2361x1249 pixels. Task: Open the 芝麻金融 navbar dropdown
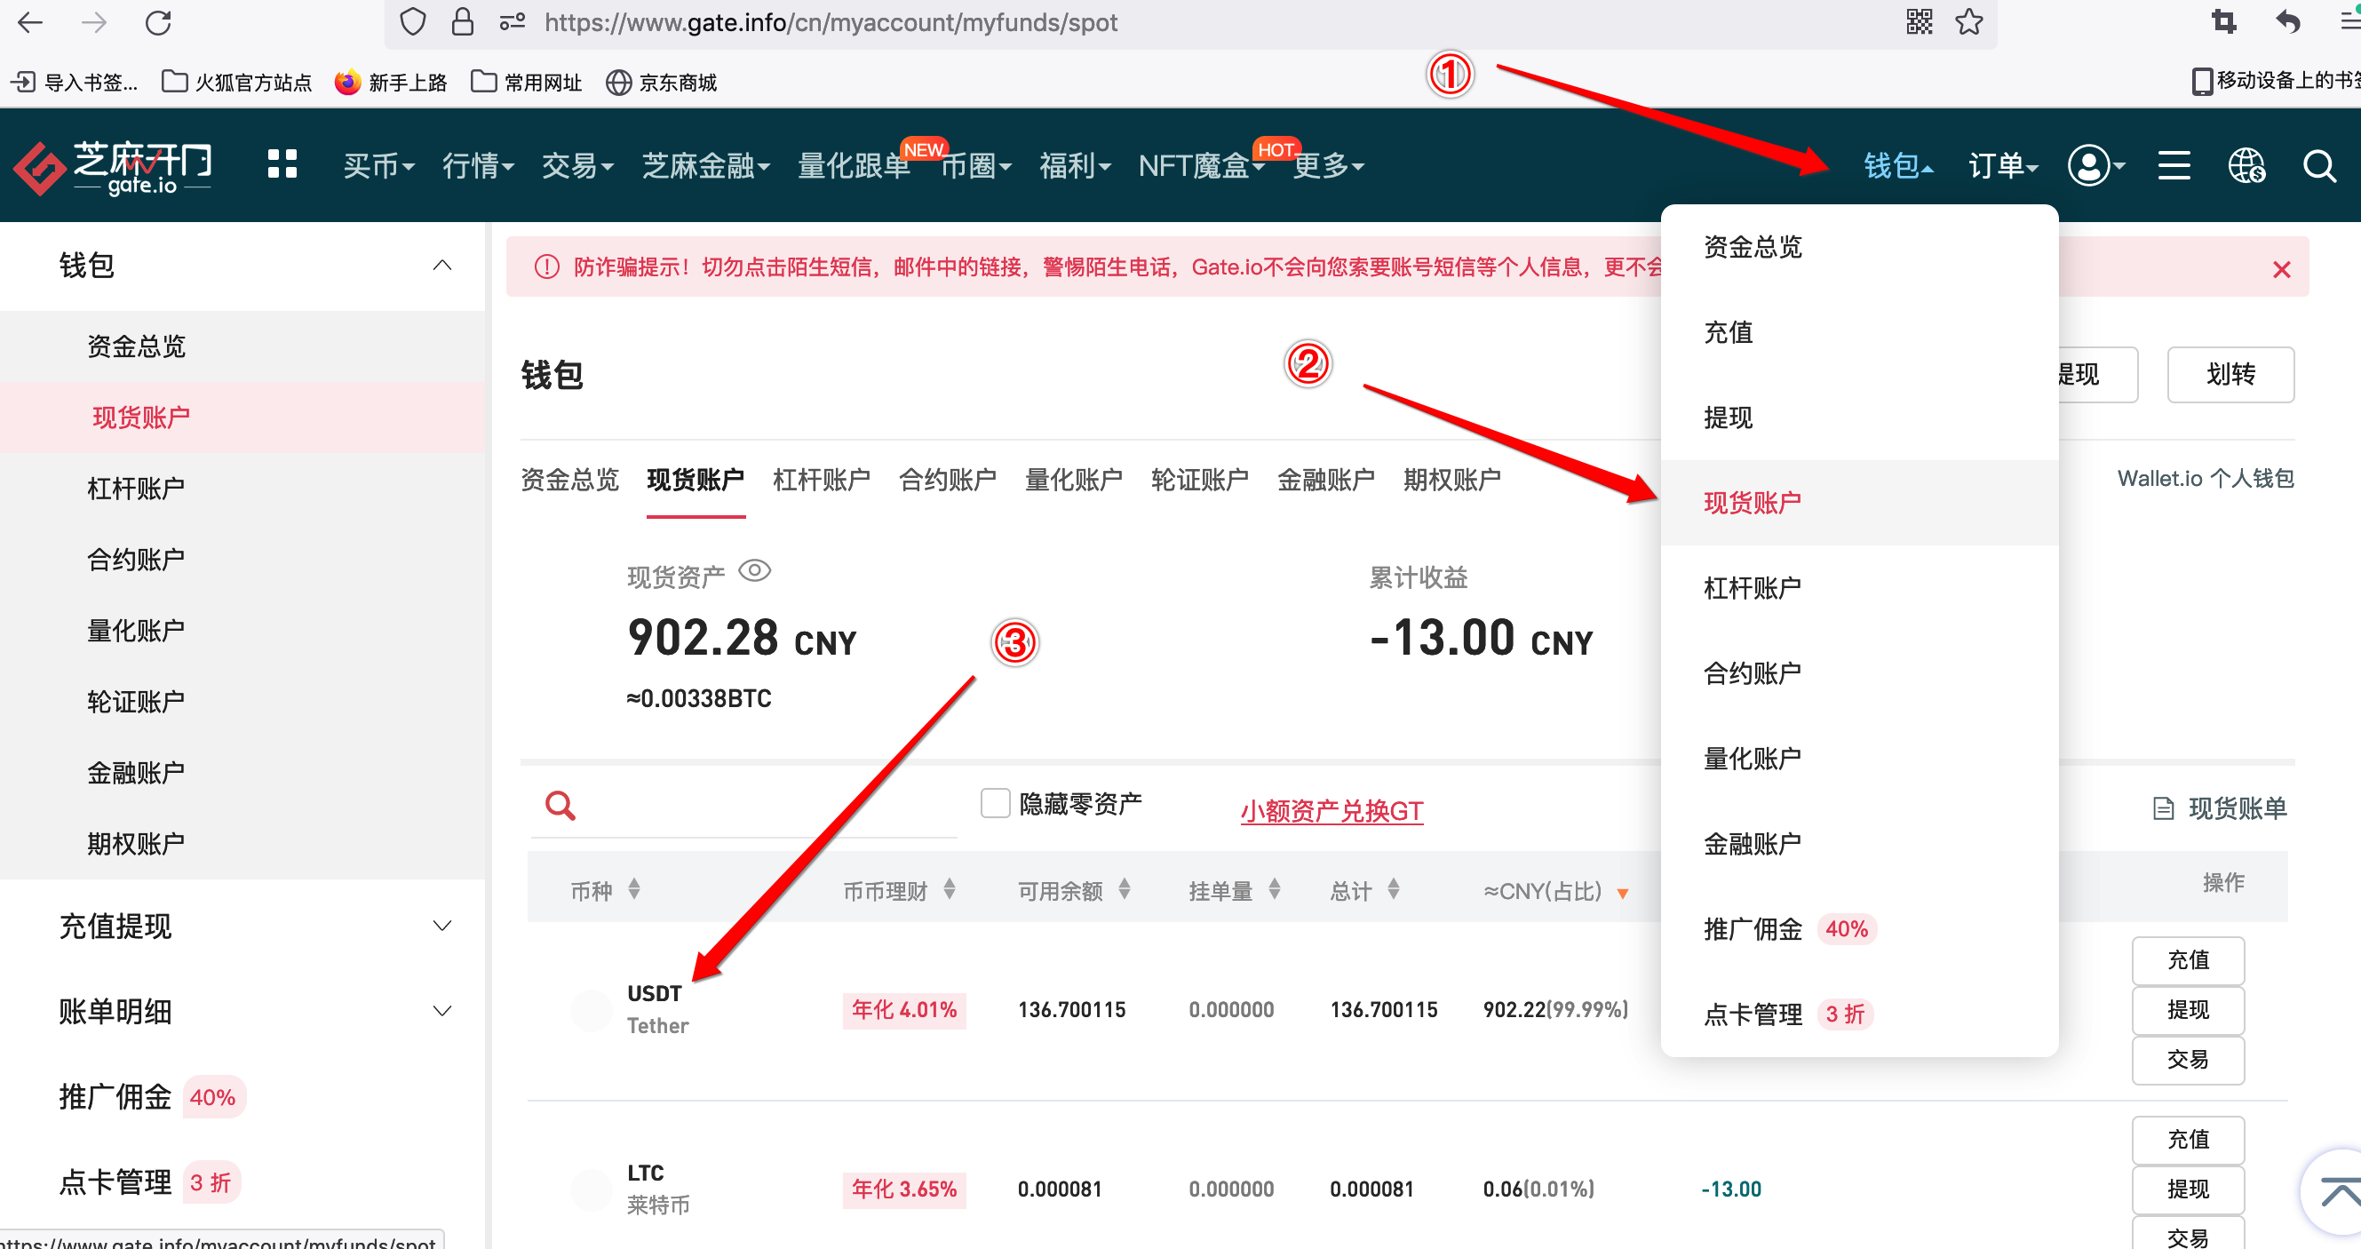point(706,166)
